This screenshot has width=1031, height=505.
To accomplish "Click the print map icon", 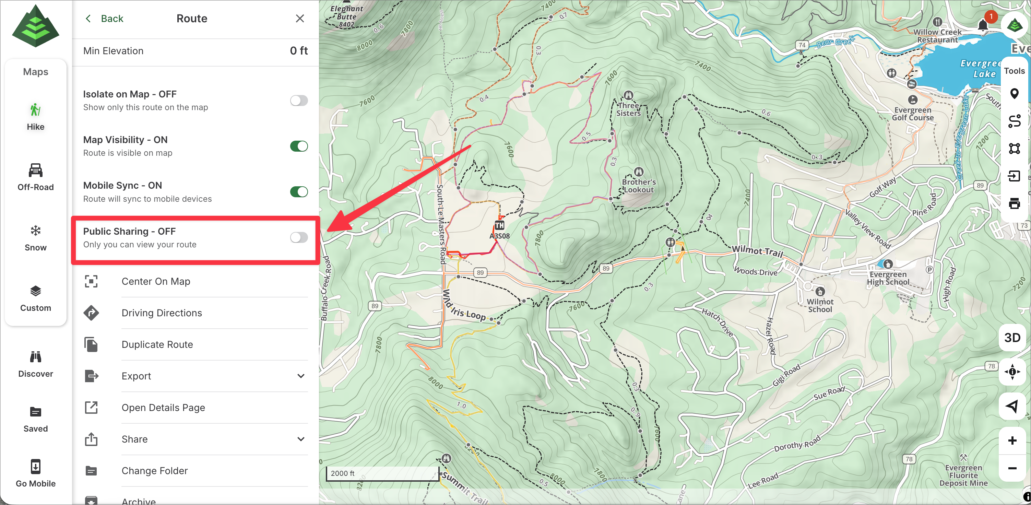I will coord(1014,203).
